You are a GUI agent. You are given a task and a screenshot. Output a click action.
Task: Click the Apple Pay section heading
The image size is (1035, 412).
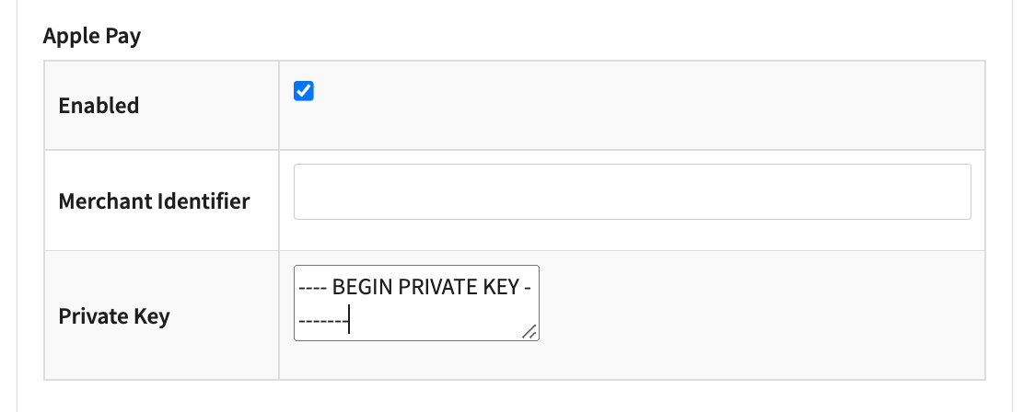92,37
